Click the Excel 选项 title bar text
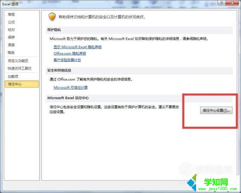The image size is (241, 193). coord(10,4)
